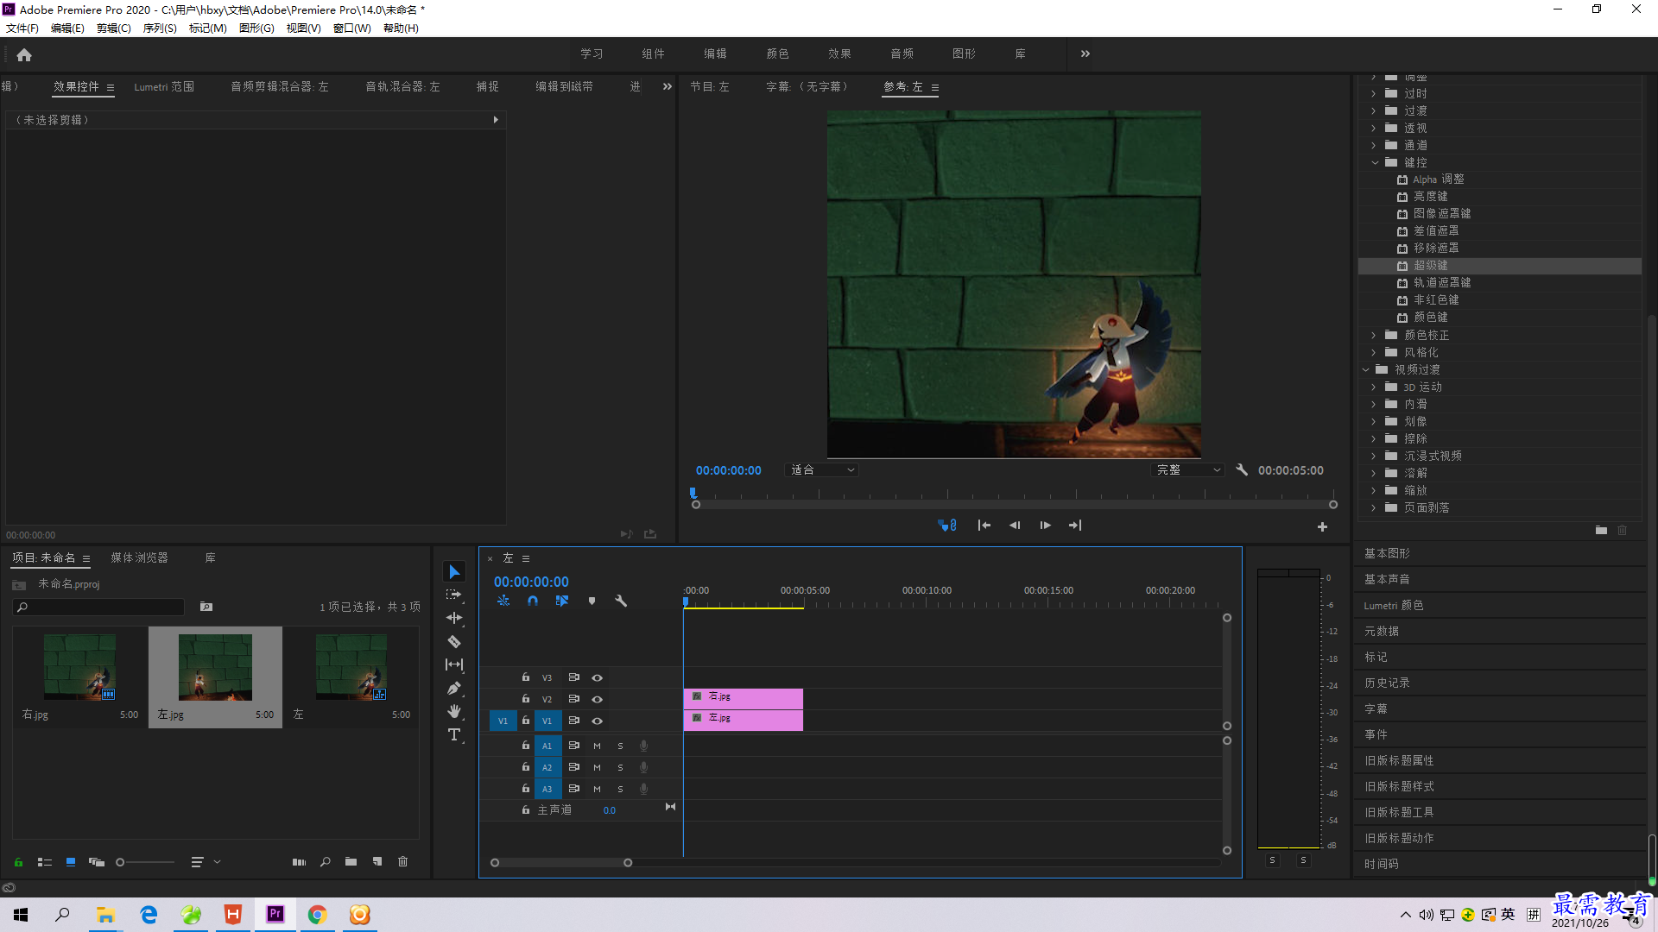Expand the 颜色校正 folder
This screenshot has width=1658, height=932.
[1373, 335]
